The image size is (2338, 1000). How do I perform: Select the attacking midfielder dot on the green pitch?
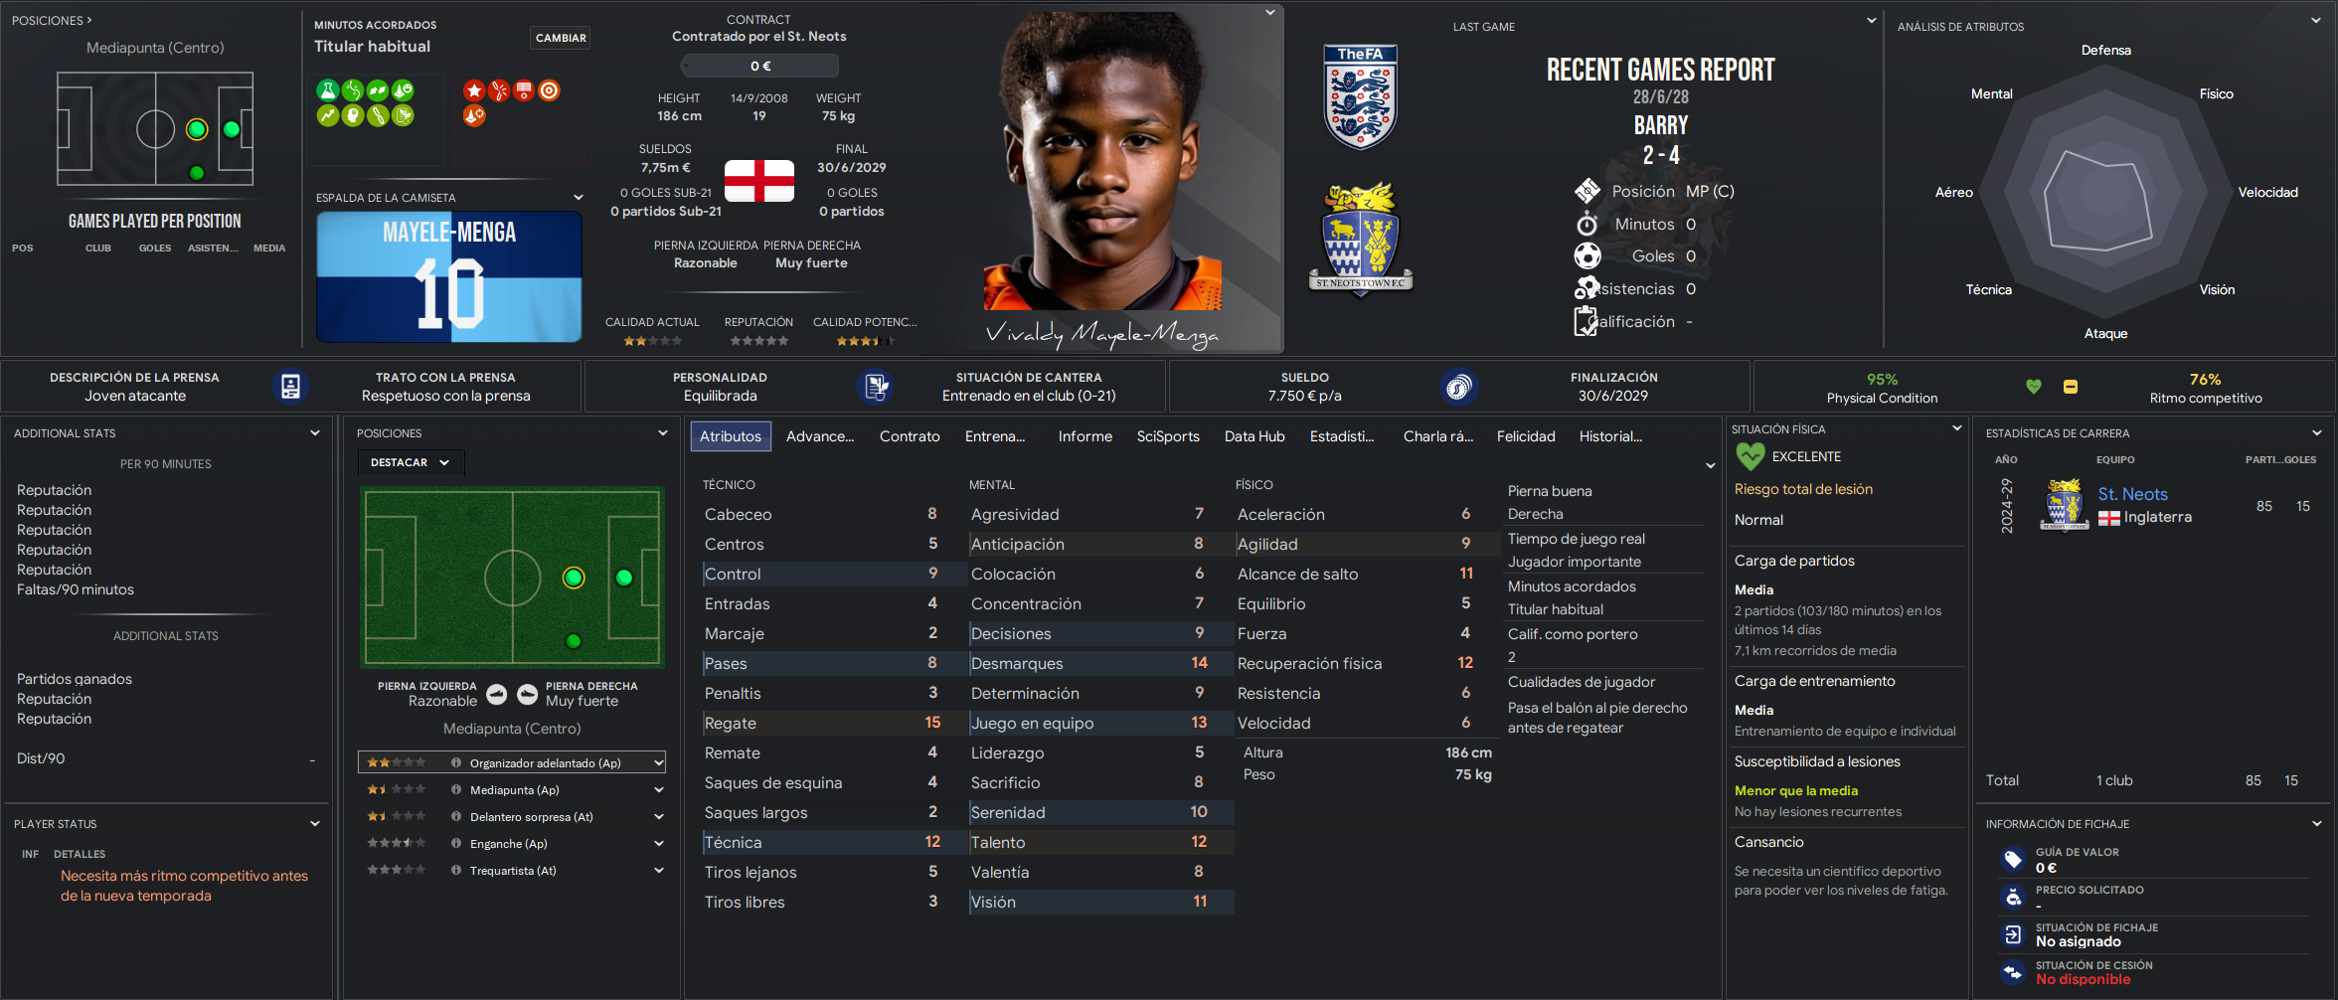574,578
